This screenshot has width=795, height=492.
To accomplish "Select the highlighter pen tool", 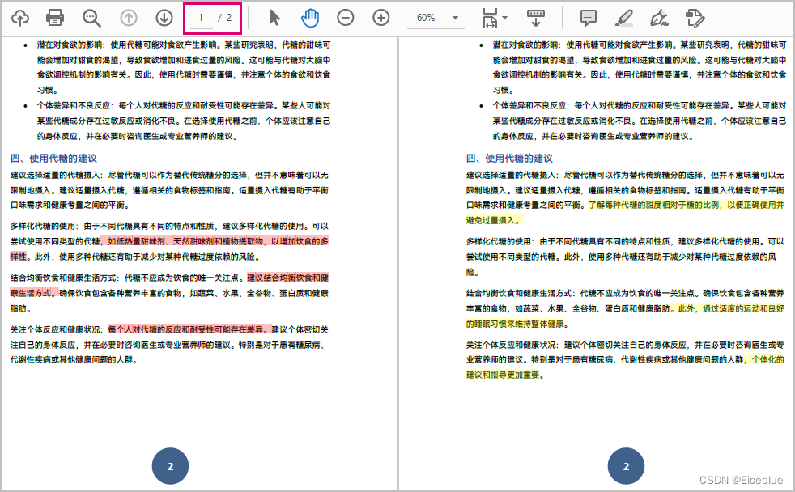I will click(623, 18).
